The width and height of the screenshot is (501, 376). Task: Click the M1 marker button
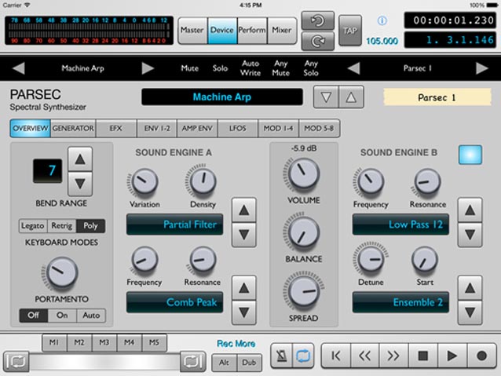tap(54, 342)
